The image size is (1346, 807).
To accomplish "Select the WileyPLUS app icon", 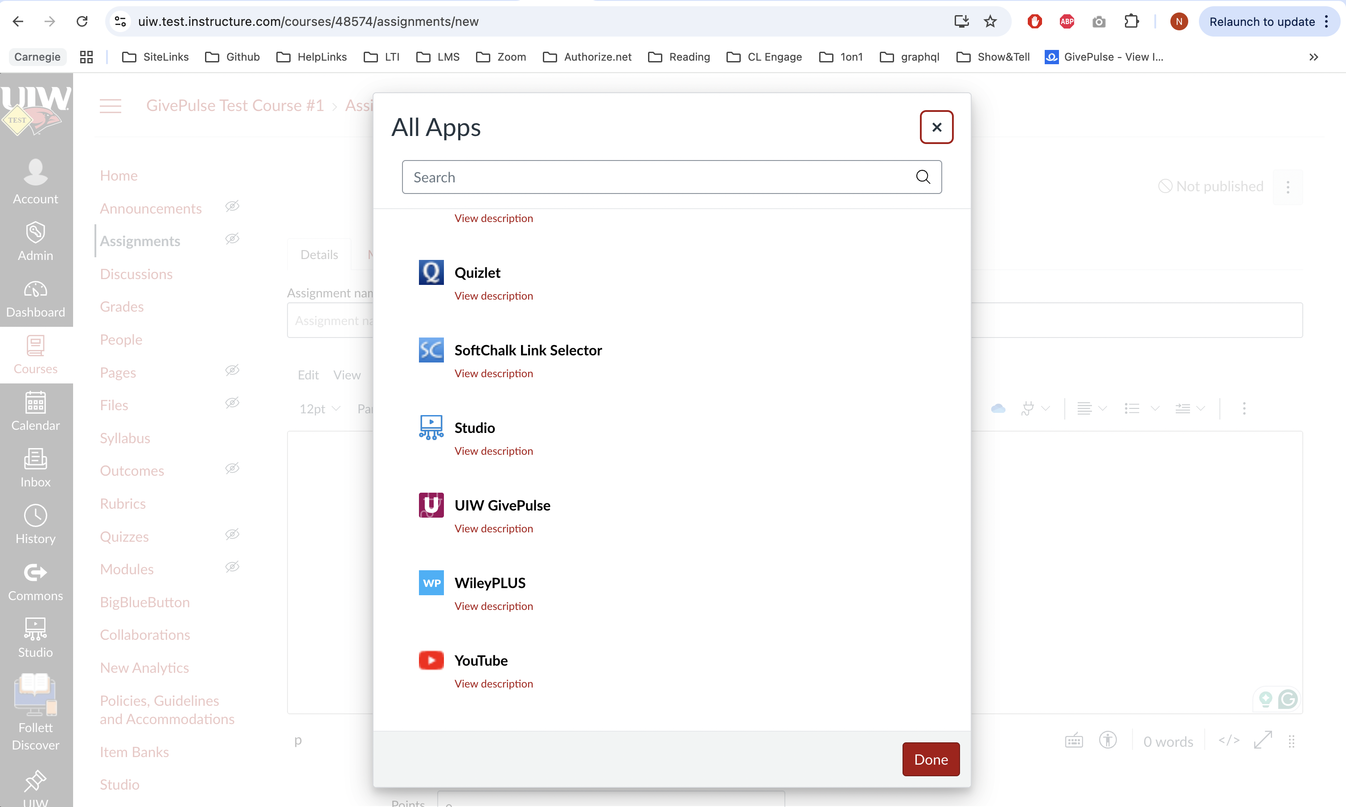I will 431,583.
